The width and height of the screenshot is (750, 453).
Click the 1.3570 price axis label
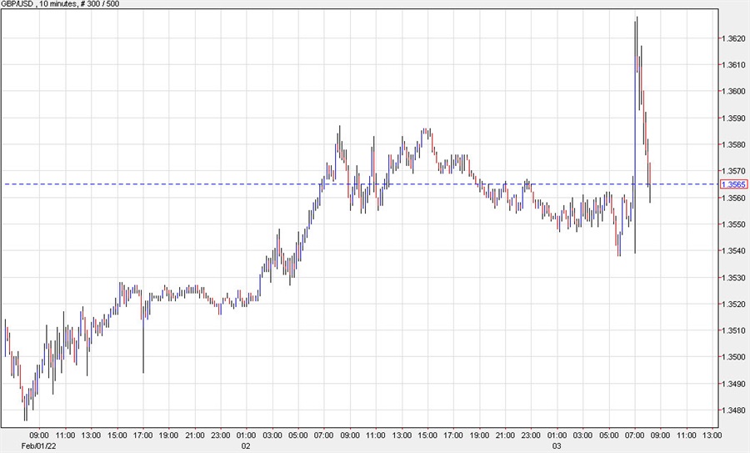pyautogui.click(x=735, y=171)
